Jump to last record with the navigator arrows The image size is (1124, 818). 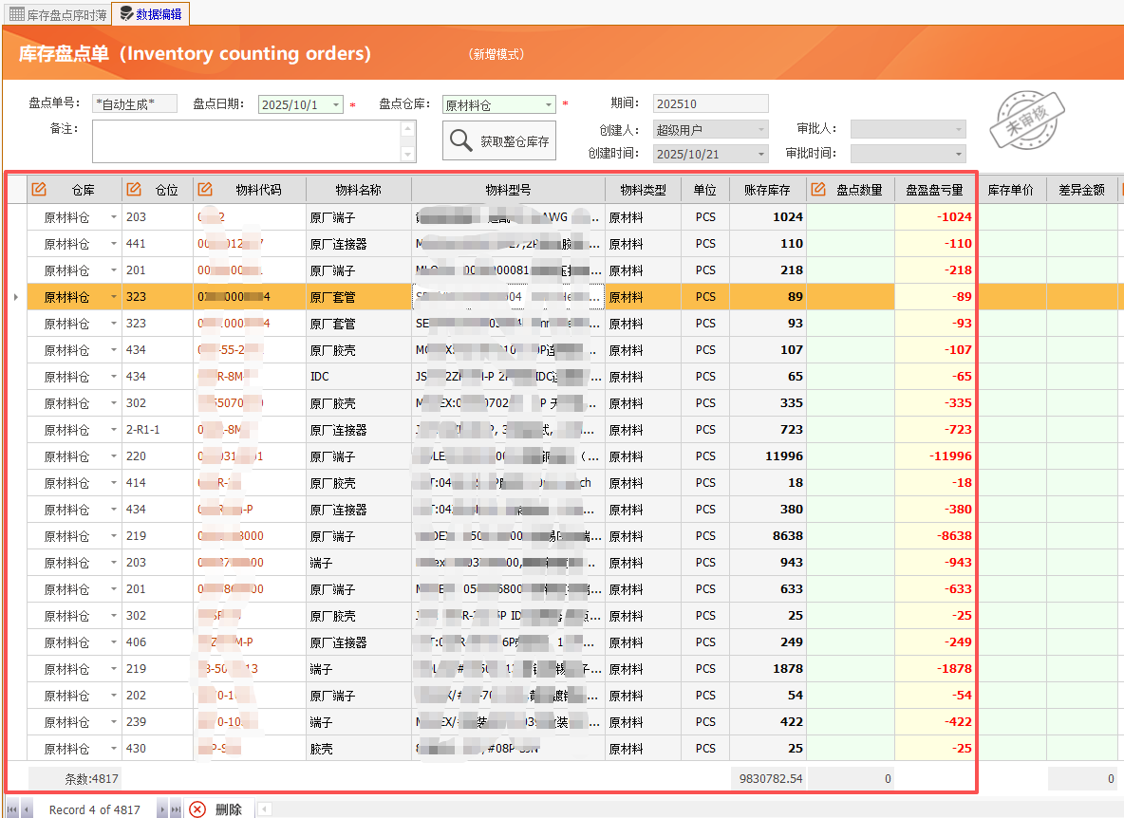[175, 809]
